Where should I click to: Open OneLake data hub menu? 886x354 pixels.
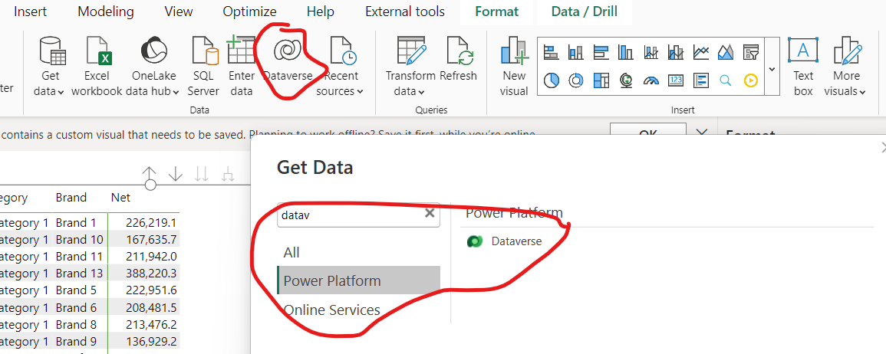[x=153, y=66]
